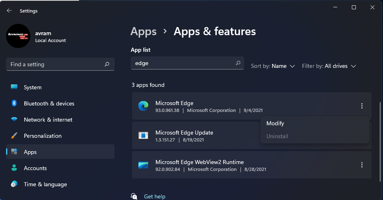Click the Microsoft Edge app icon
Image resolution: width=383 pixels, height=200 pixels.
click(x=143, y=106)
